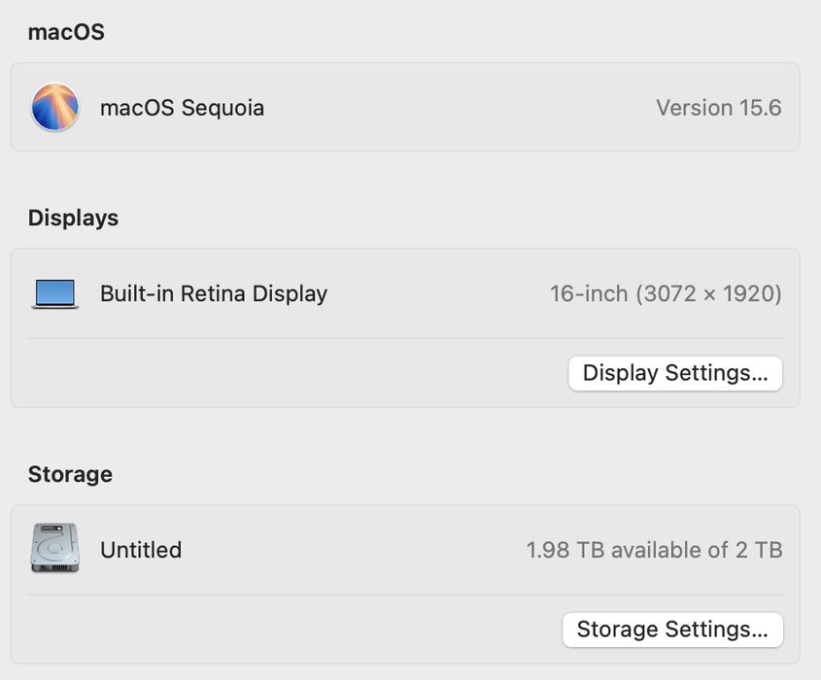The width and height of the screenshot is (821, 680).
Task: Open Display Settings
Action: [674, 373]
